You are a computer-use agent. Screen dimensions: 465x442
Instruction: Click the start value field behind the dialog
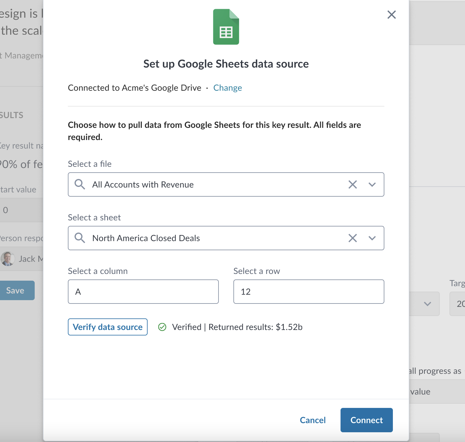[x=21, y=210]
